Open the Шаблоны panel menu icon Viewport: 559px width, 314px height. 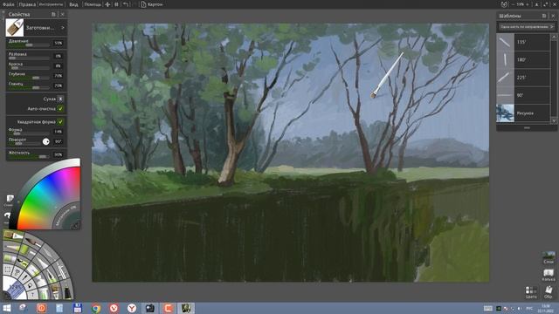[x=544, y=16]
